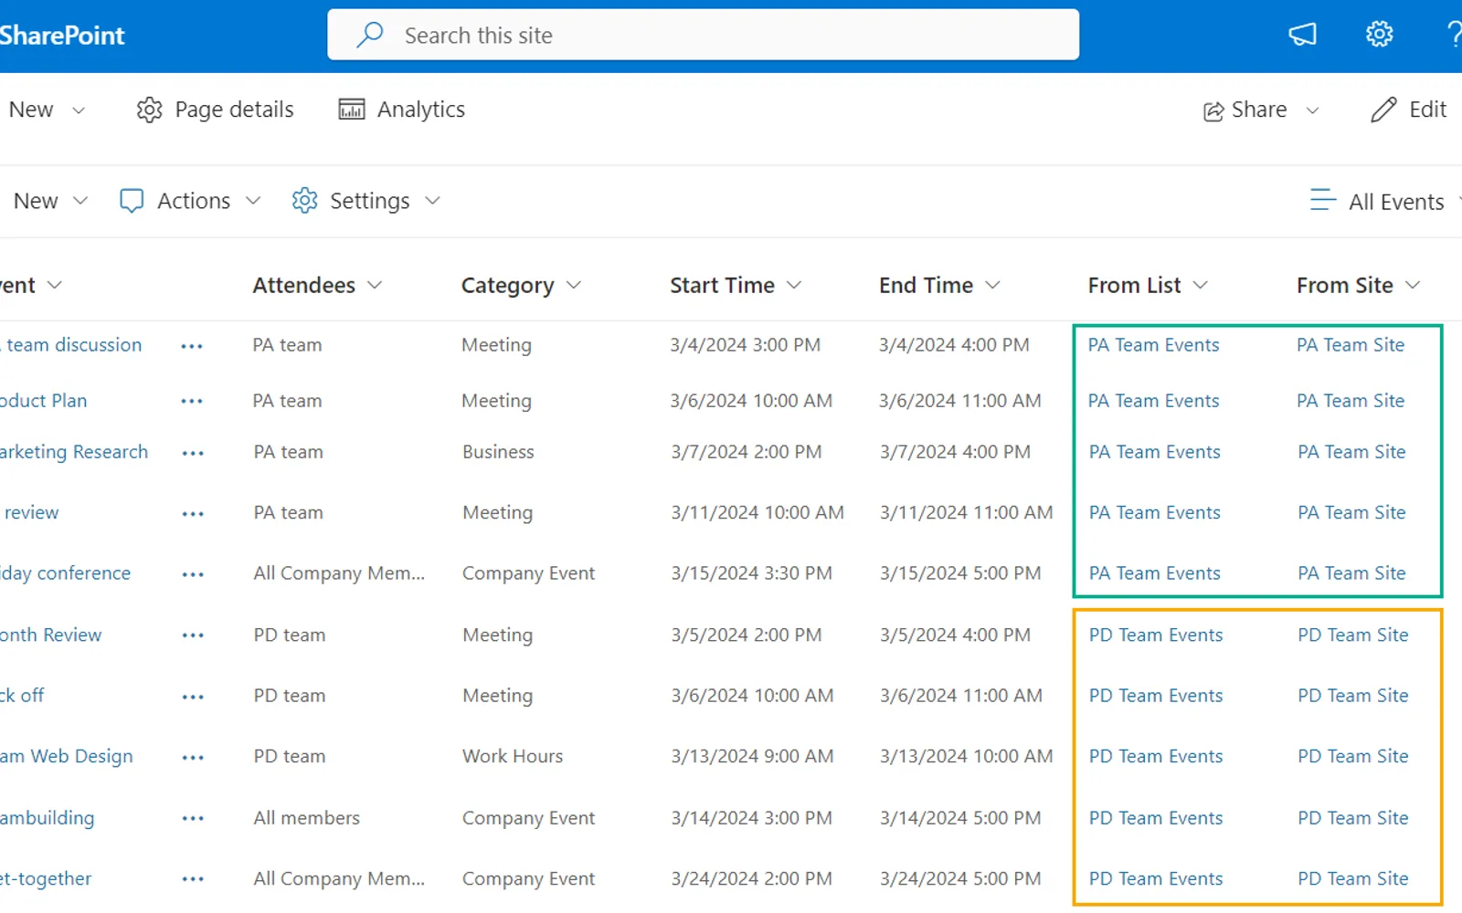Viewport: 1462px width, 913px height.
Task: Open ellipsis menu for onth Review row
Action: coord(193,636)
